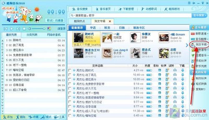Switch to the 酷狗热点 sub-tab
Viewport: 209px width, 120px height.
(79, 21)
